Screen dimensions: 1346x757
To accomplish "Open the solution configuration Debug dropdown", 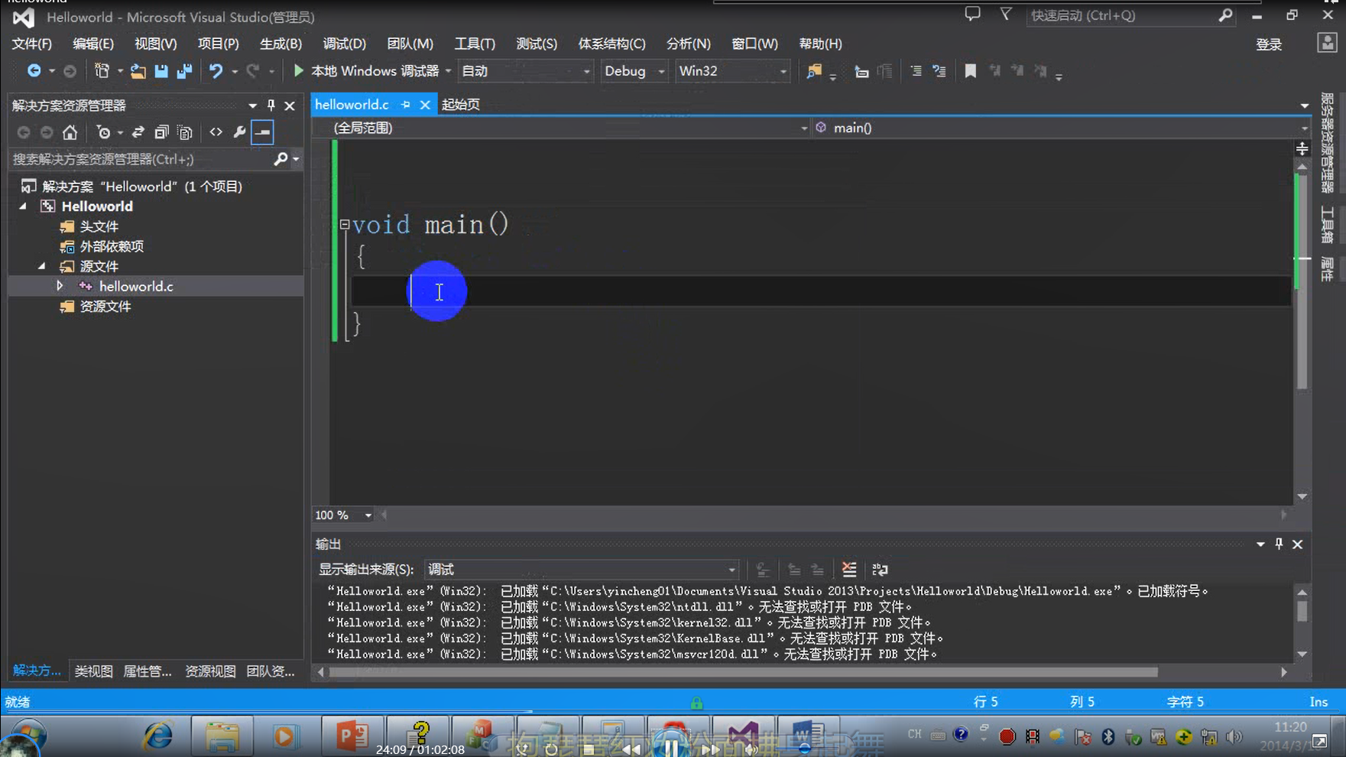I will click(634, 70).
